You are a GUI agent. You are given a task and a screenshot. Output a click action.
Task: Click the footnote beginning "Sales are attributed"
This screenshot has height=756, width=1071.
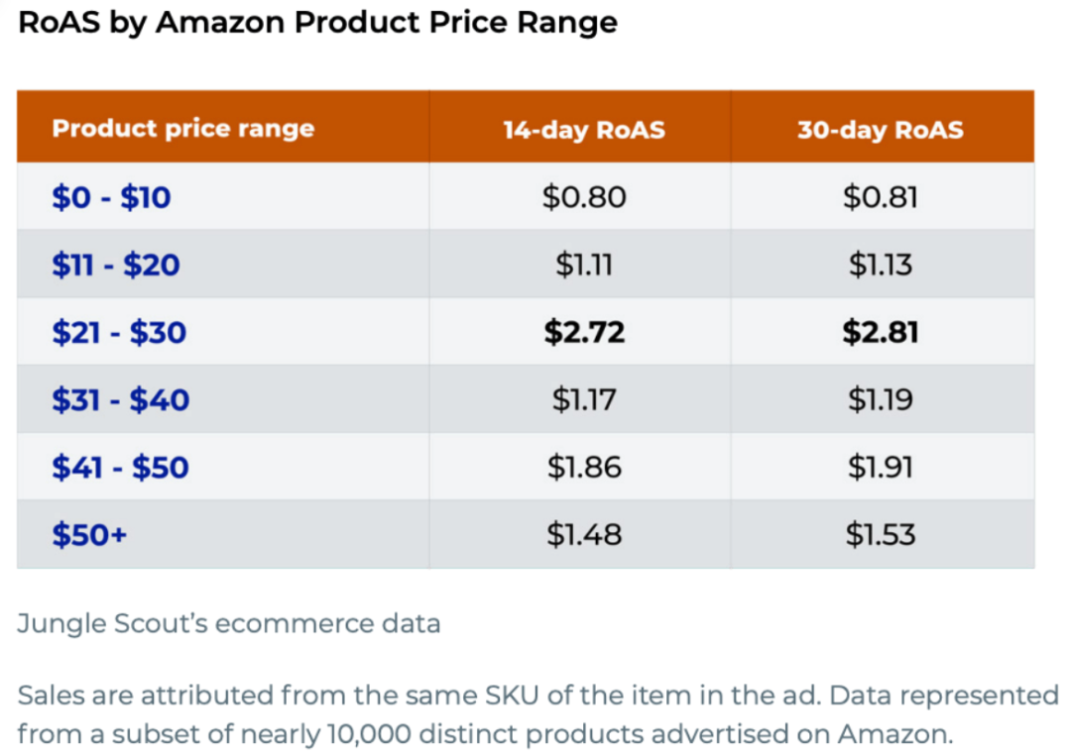point(535,714)
